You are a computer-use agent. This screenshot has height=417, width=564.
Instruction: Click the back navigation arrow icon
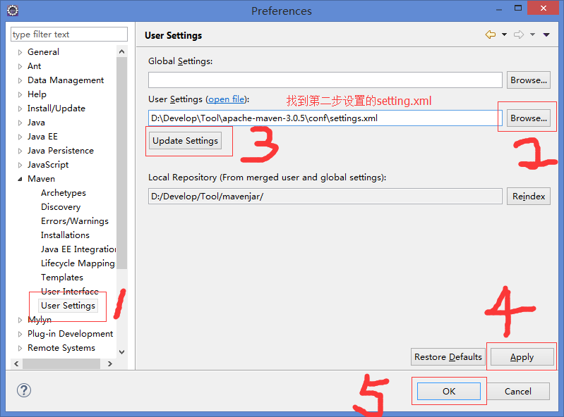[x=491, y=35]
